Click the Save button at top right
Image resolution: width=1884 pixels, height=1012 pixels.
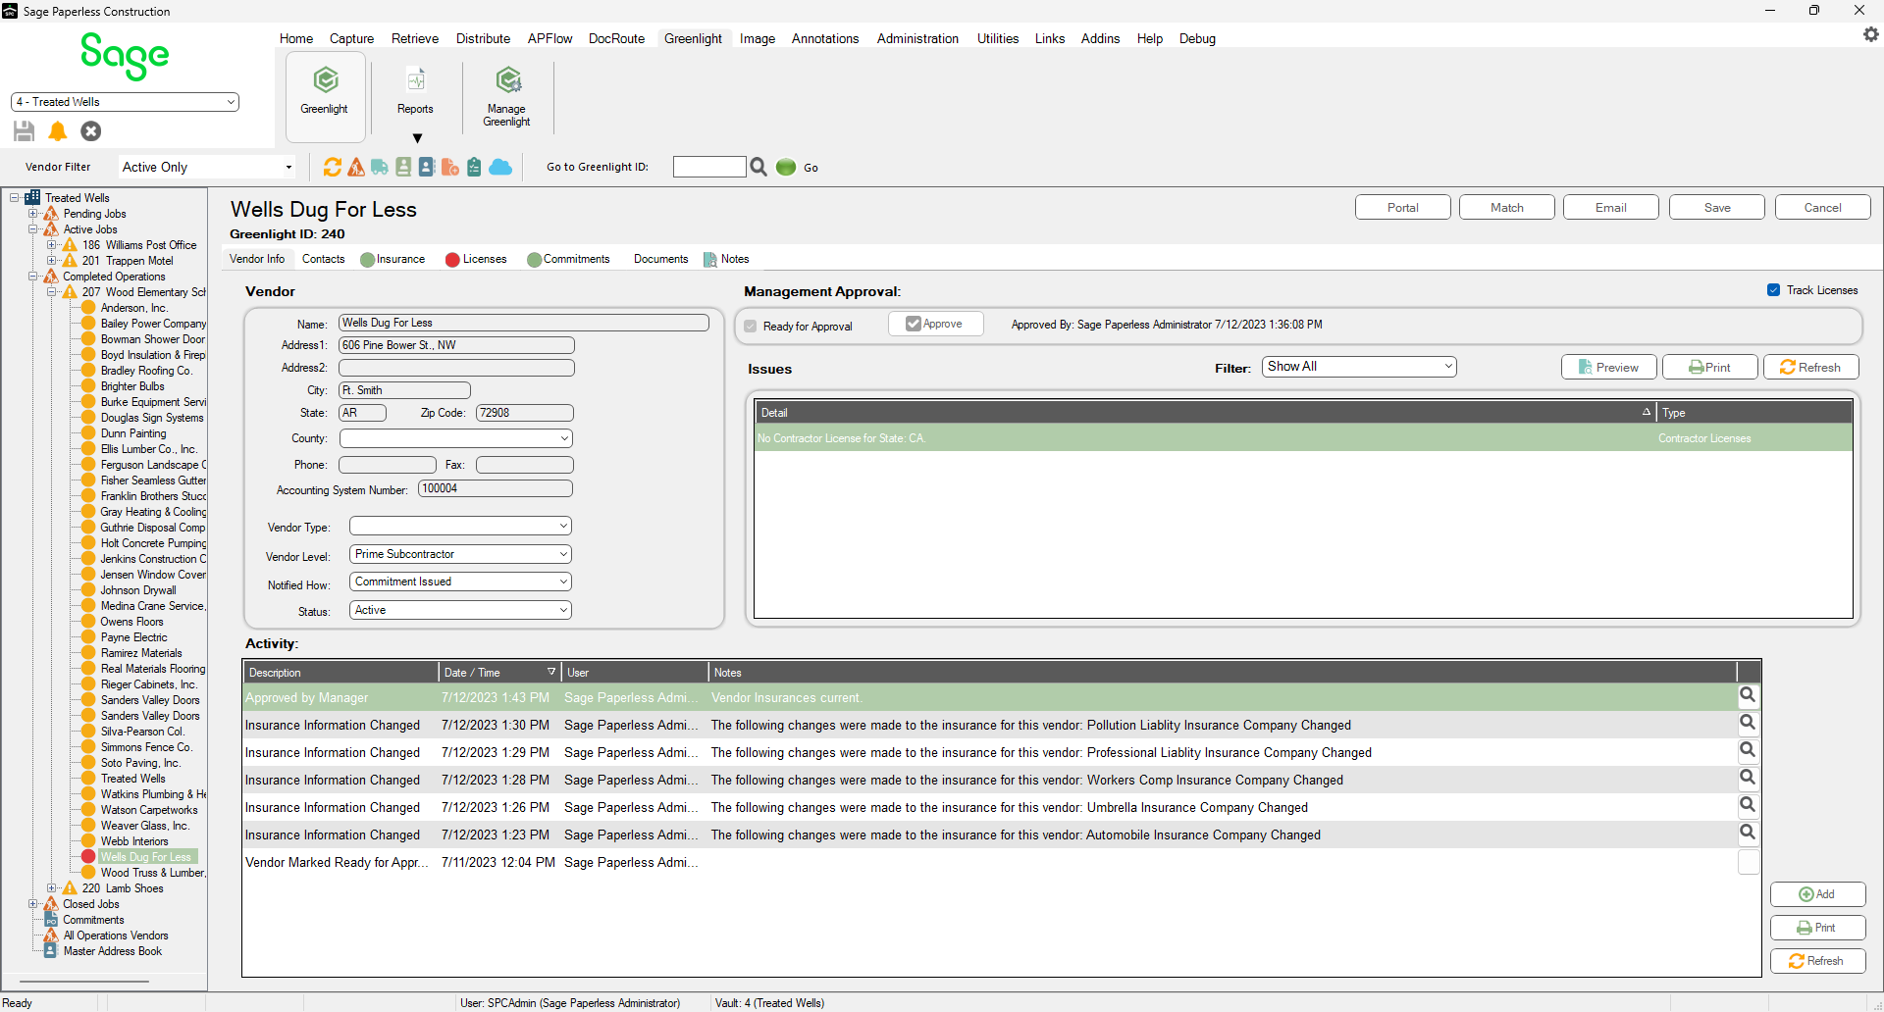(x=1717, y=208)
